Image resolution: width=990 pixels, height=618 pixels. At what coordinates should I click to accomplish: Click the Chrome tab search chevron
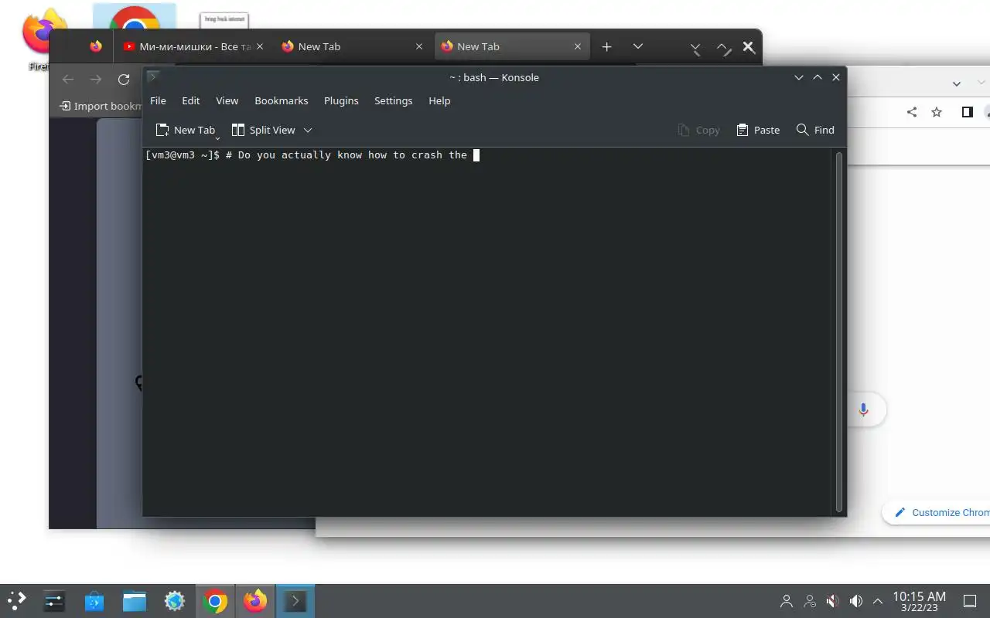(x=957, y=83)
